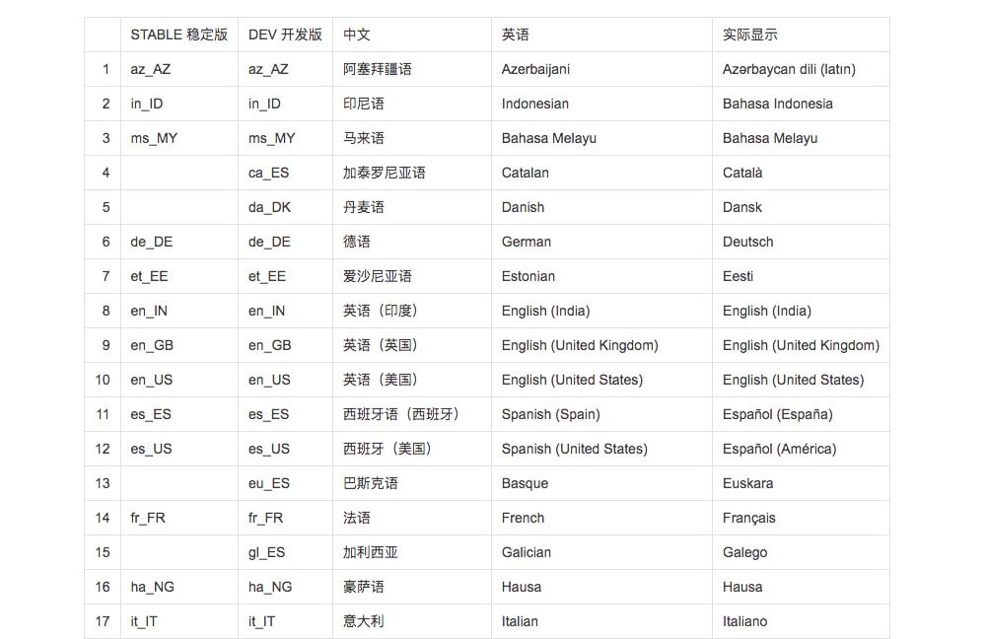
Task: Click 'et_EE' in the DEV column
Action: point(286,277)
